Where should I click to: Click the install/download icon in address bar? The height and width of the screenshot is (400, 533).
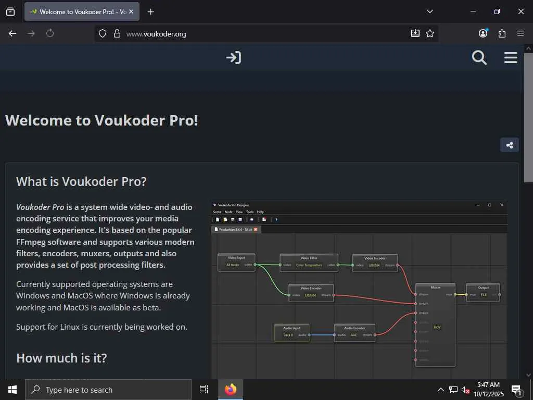[x=415, y=33]
